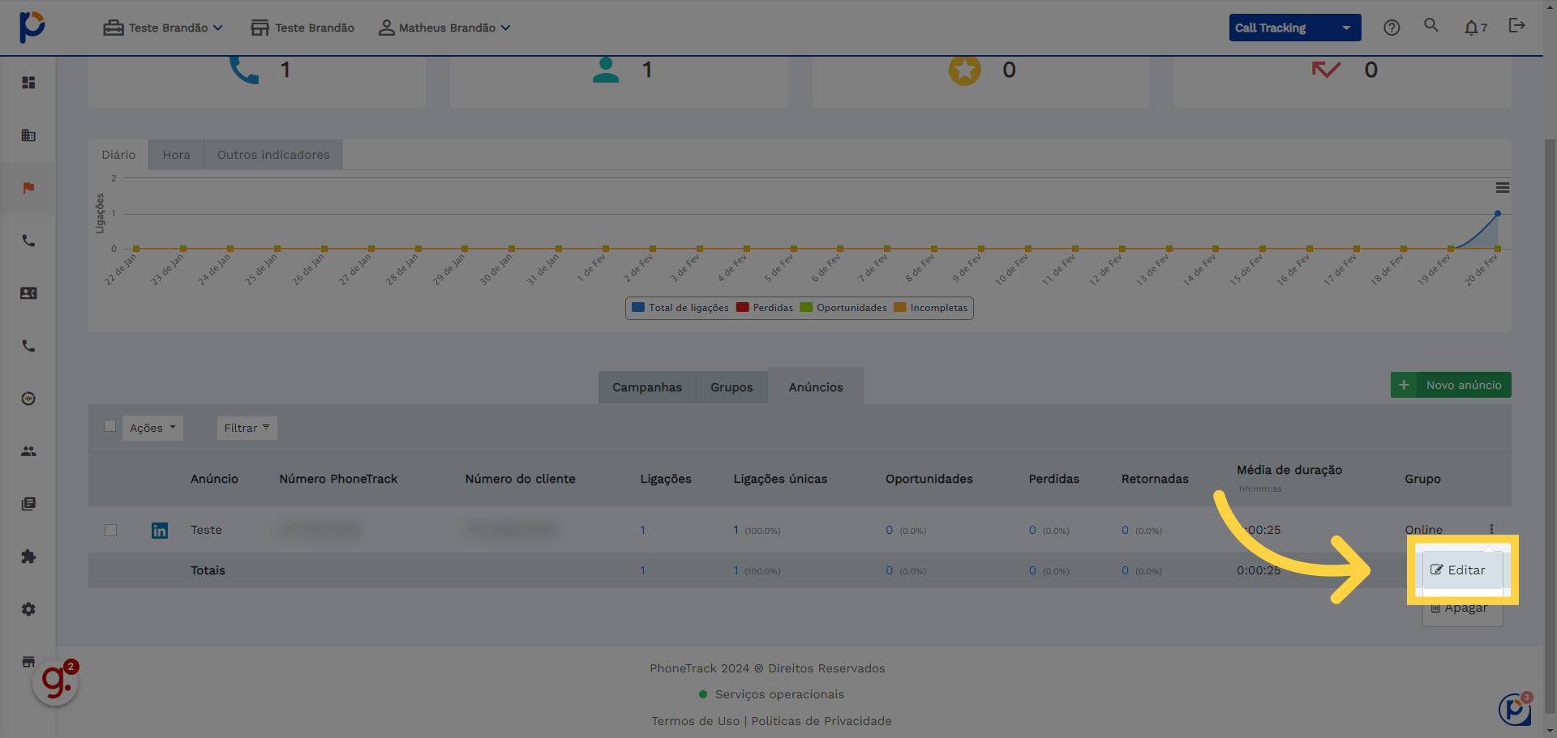Switch to the Diário chart tab
The width and height of the screenshot is (1557, 738).
point(118,155)
